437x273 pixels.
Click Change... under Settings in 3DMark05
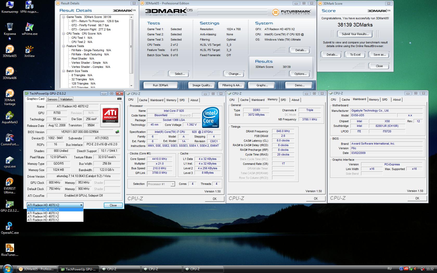tap(235, 74)
